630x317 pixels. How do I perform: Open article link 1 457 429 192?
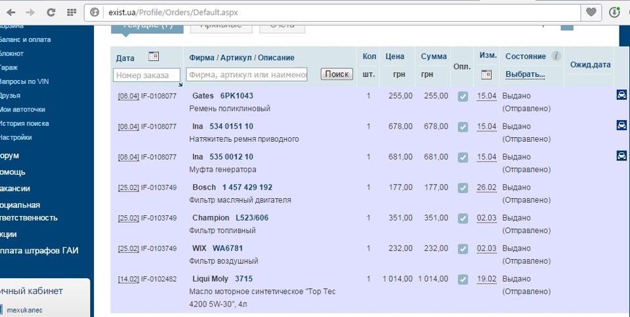(247, 188)
